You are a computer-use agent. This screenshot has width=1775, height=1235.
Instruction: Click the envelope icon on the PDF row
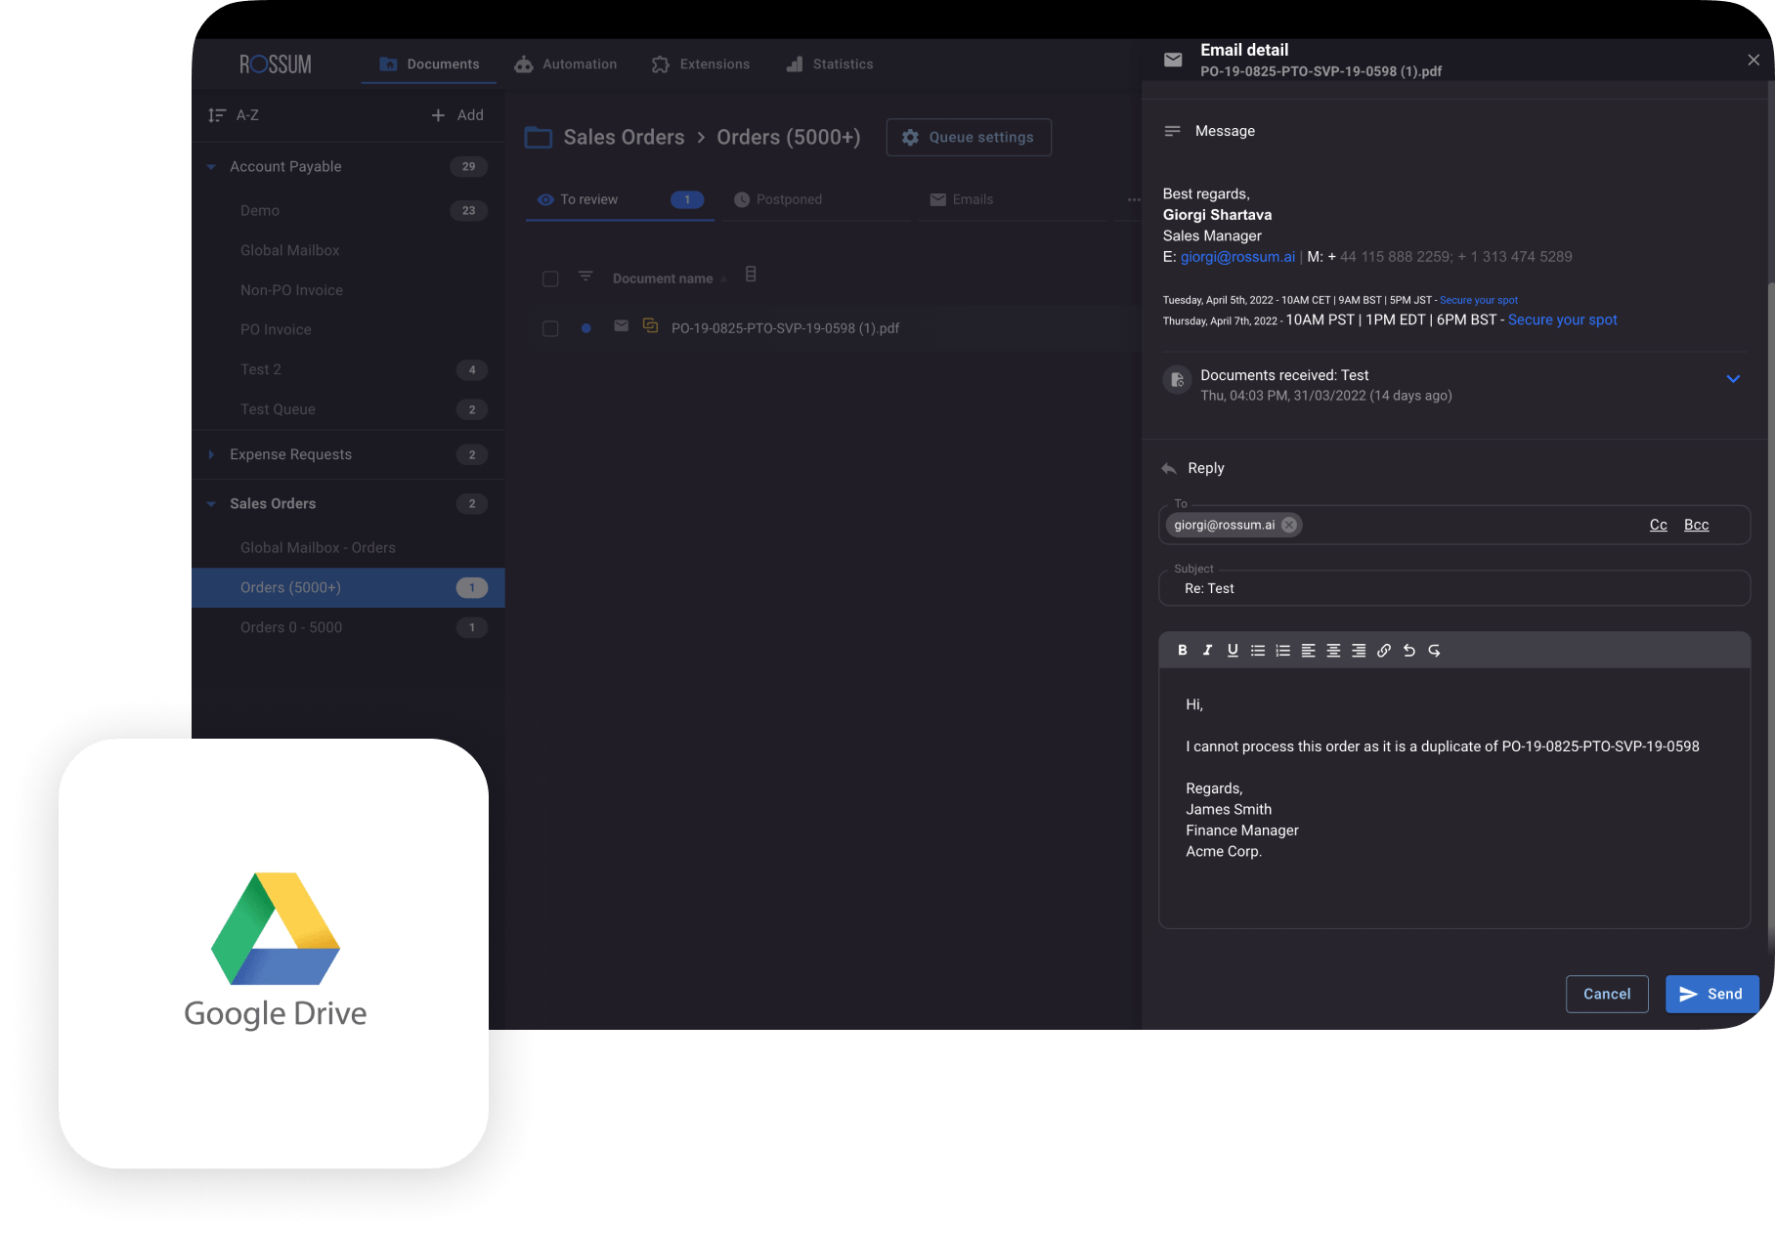621,326
